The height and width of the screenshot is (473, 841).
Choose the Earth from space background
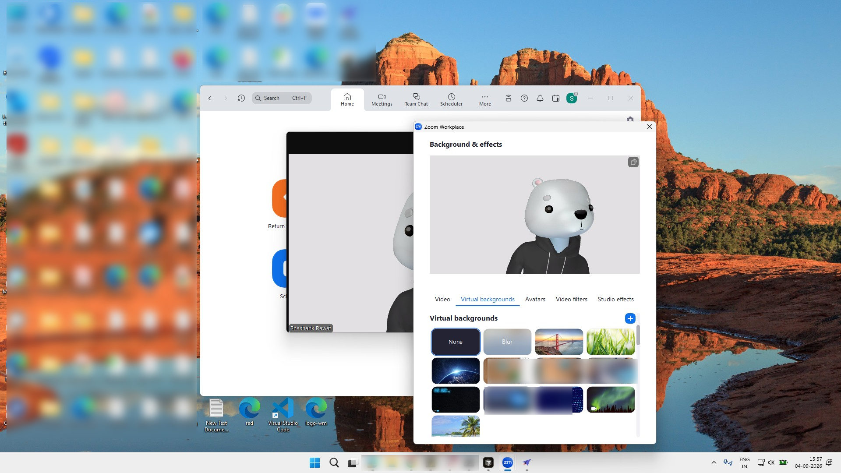coord(456,371)
